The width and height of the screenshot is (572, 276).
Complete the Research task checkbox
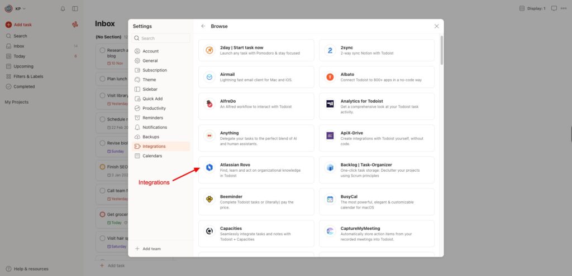[103, 50]
